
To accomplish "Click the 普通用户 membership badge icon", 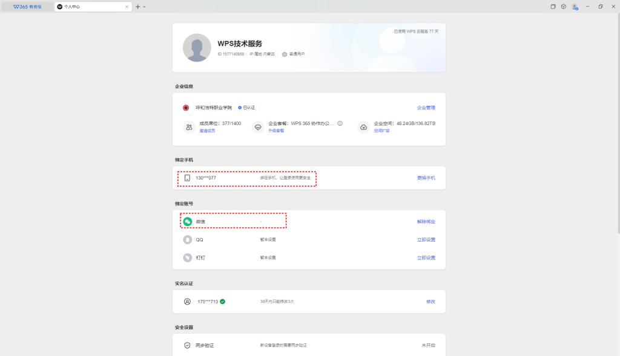I will (x=285, y=54).
